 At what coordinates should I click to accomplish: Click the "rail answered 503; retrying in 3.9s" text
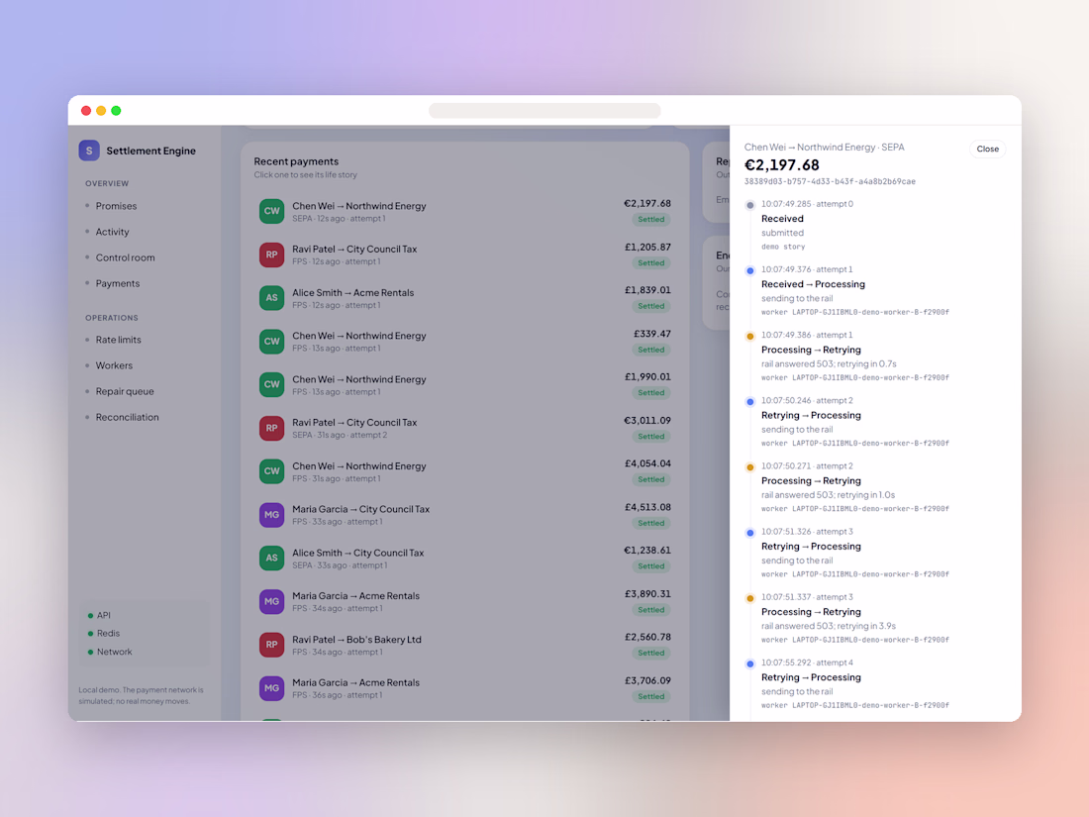(829, 626)
